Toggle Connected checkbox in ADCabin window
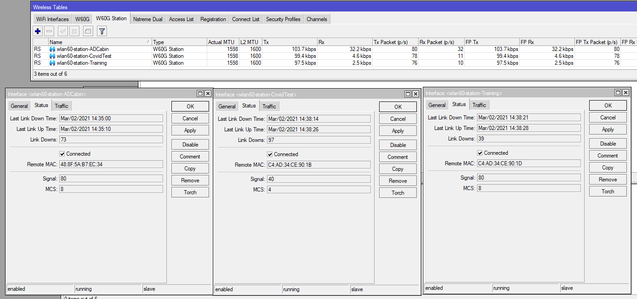This screenshot has height=299, width=637. tap(62, 154)
